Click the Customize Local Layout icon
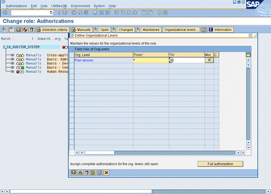The width and height of the screenshot is (271, 194). pos(166,13)
